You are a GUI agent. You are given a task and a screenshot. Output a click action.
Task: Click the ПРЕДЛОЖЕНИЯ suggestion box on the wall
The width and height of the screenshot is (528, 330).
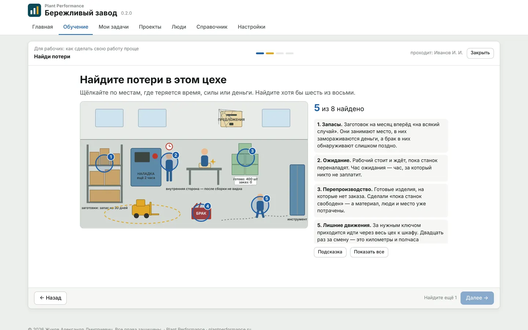click(231, 119)
